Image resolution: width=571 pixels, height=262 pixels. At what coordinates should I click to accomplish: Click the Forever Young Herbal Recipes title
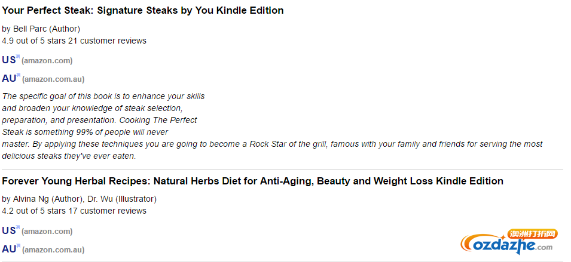pos(253,181)
